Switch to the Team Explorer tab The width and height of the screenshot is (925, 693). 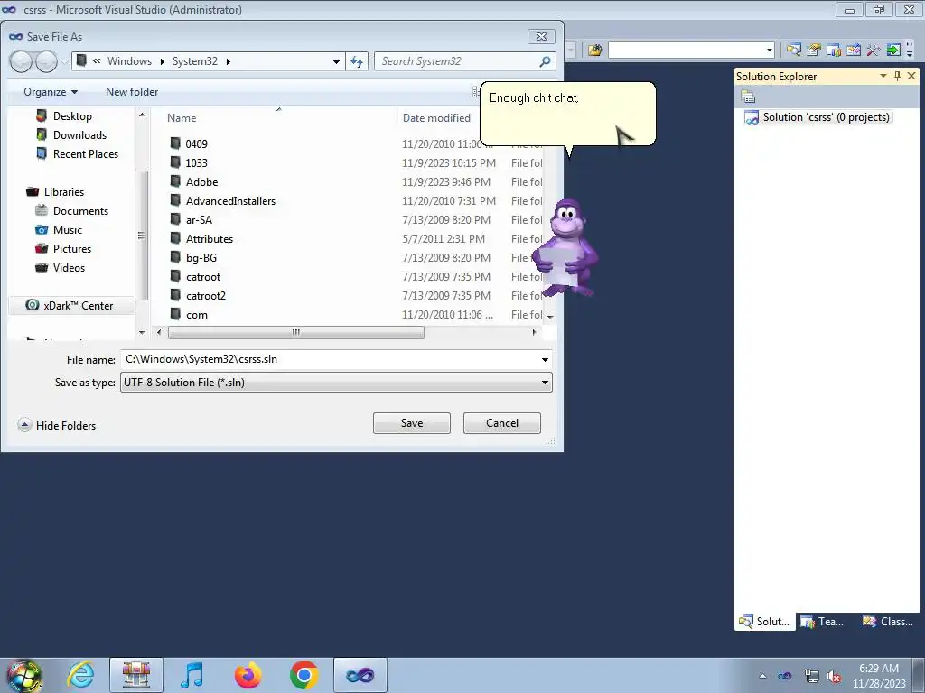824,622
